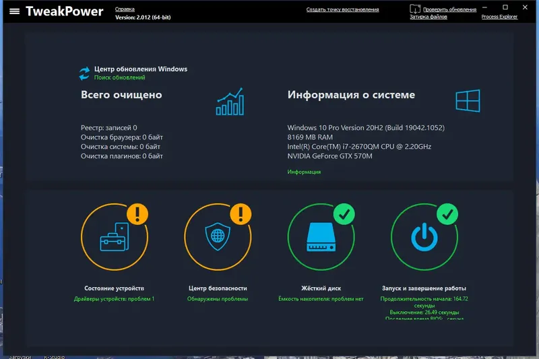Click Продолжительность начала: 164.72 секунды link

424,302
